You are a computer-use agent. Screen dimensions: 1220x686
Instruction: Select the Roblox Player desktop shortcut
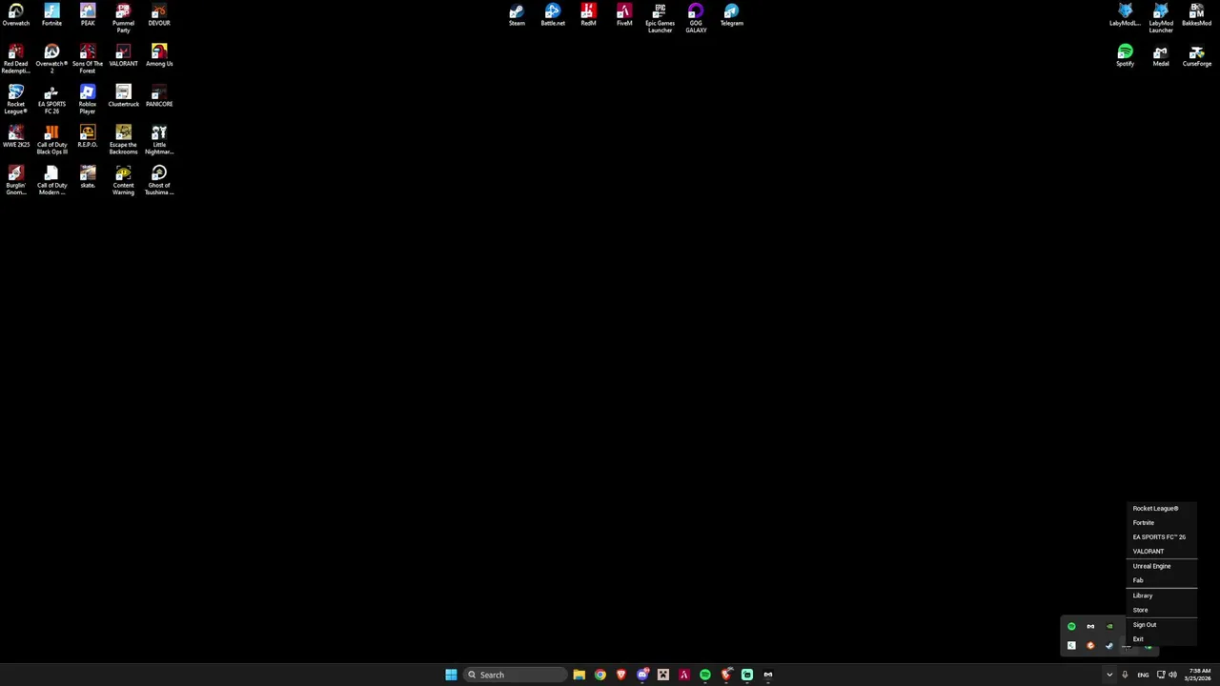(88, 99)
